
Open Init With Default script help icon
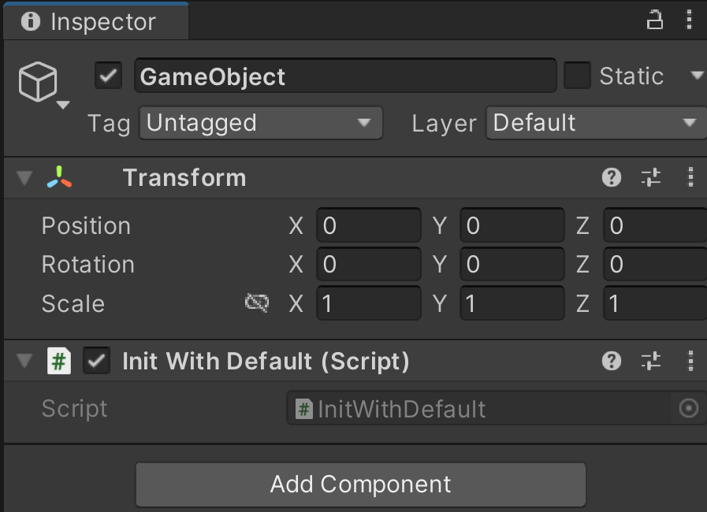pos(612,361)
